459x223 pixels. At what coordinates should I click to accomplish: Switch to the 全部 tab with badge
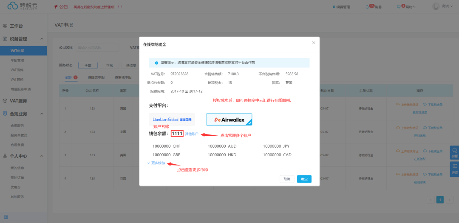[71, 77]
